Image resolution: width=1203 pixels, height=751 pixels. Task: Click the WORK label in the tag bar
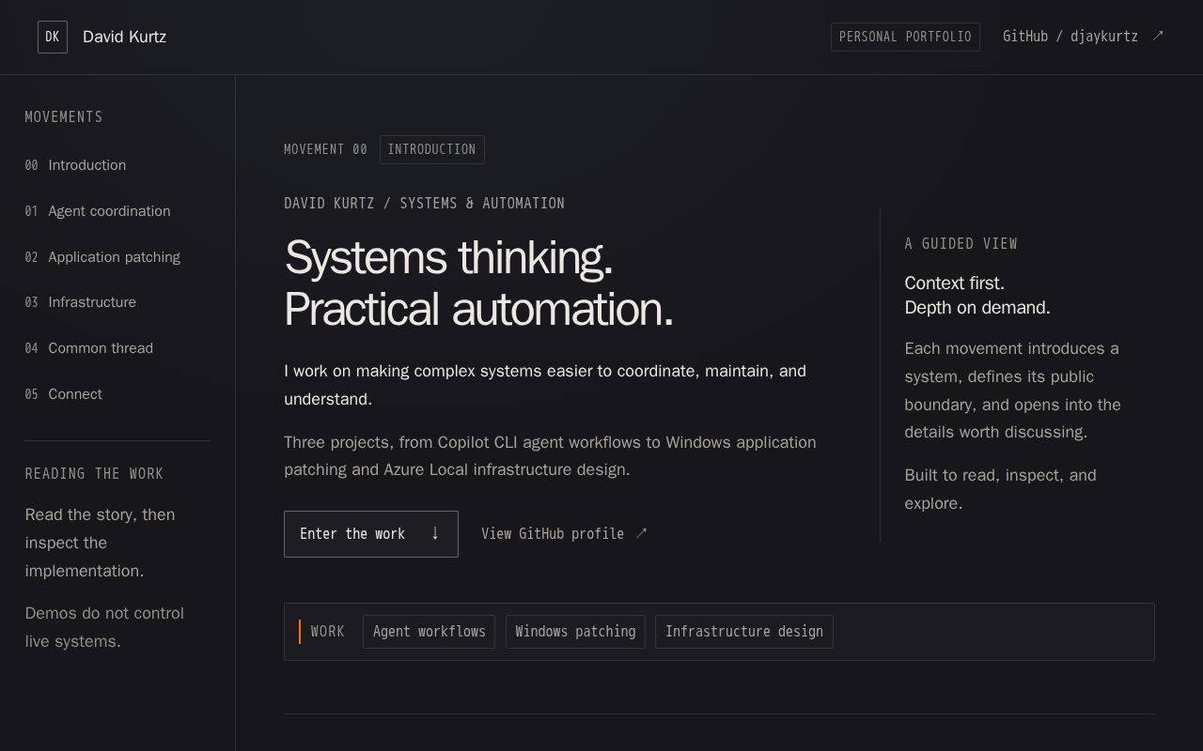pos(327,632)
